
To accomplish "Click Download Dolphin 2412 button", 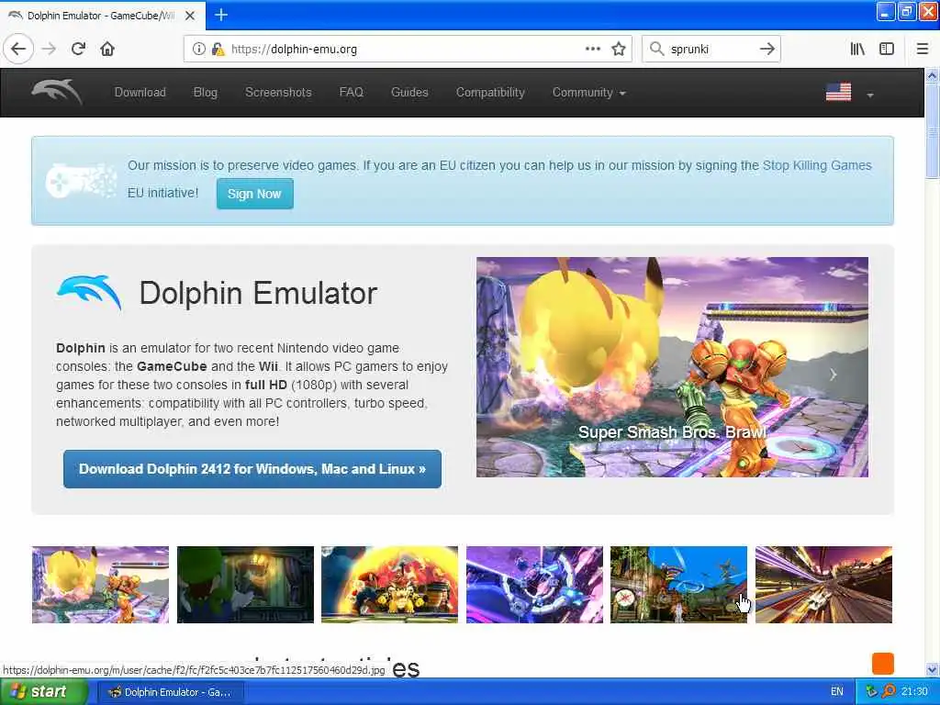I will click(x=252, y=469).
